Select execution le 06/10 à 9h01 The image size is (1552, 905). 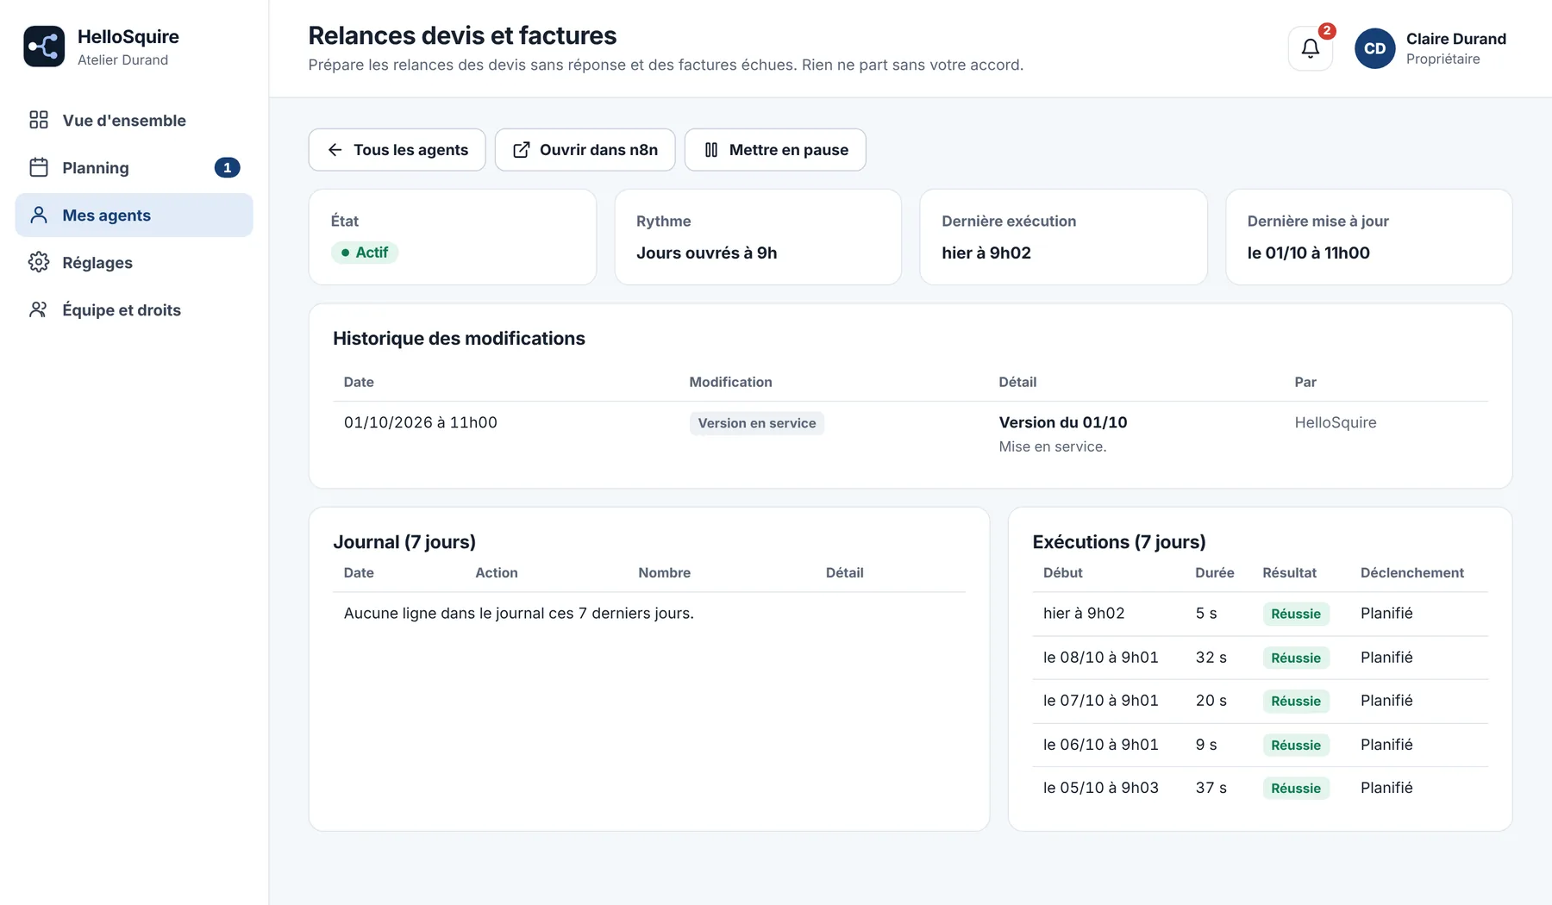1261,745
